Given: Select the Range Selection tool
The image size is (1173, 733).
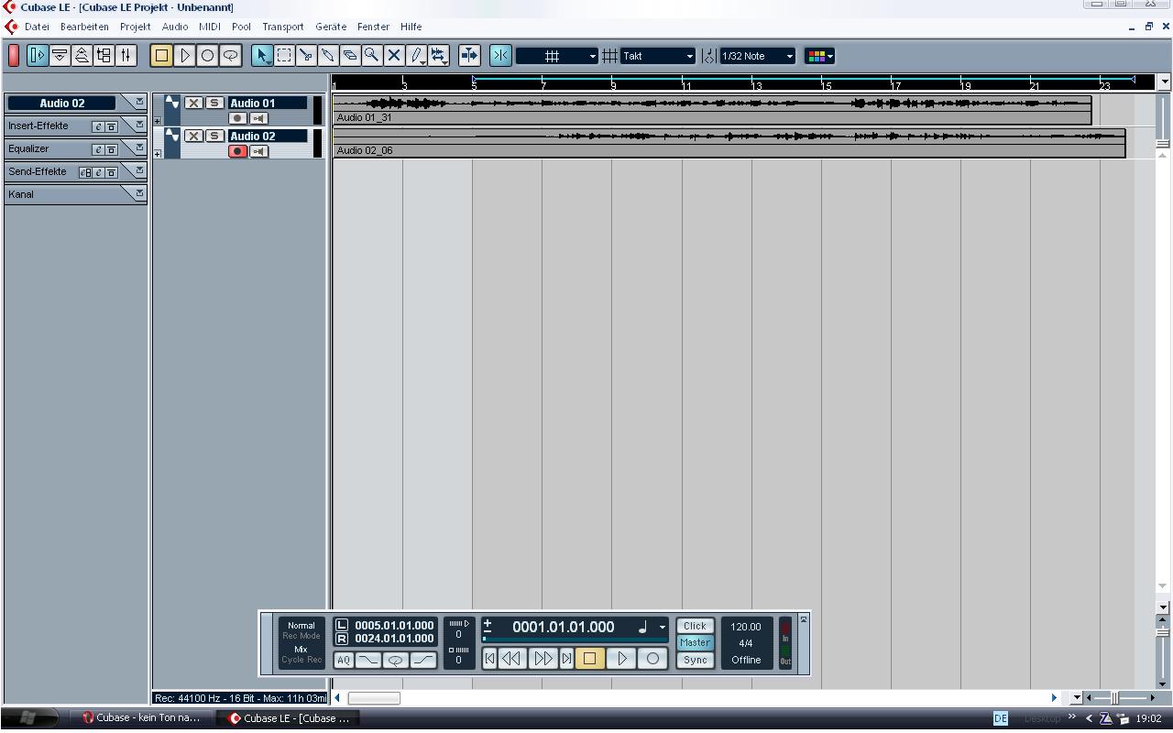Looking at the screenshot, I should pyautogui.click(x=284, y=56).
